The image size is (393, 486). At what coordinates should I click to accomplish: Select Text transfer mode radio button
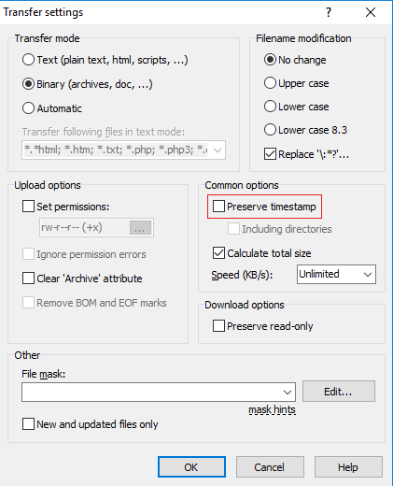(x=28, y=60)
